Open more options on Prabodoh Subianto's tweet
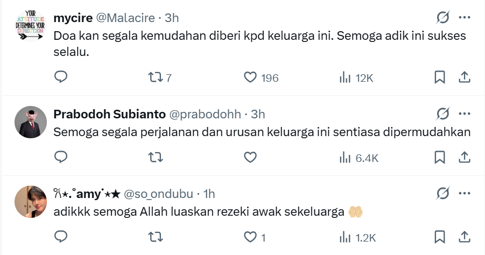The width and height of the screenshot is (485, 255). (x=465, y=114)
